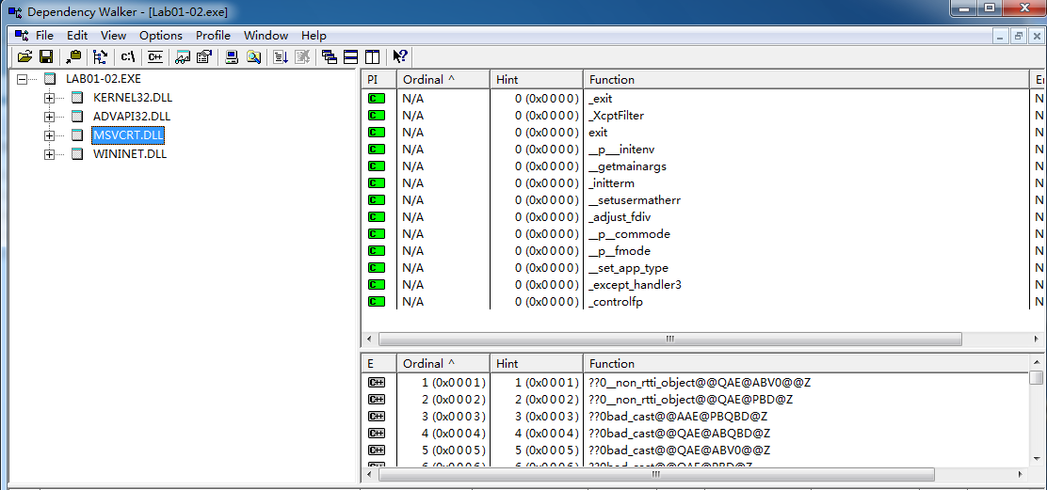Select the _initterm import function
Screen dimensions: 1047x490
pos(611,183)
